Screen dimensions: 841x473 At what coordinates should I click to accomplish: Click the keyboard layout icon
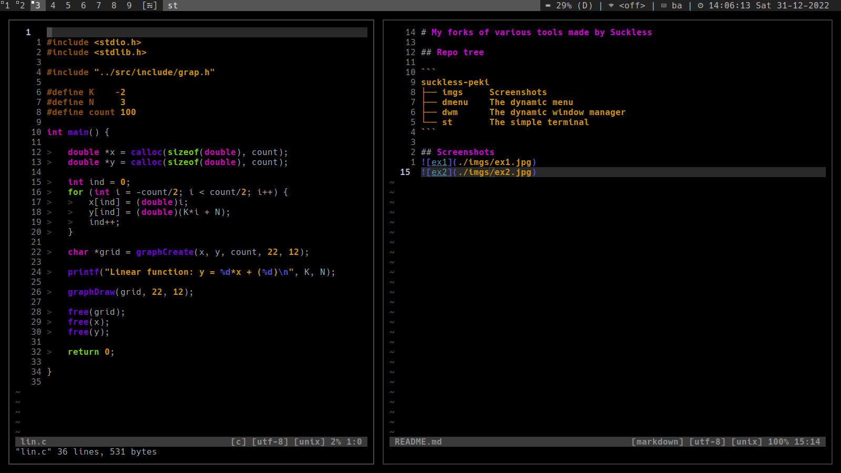664,5
